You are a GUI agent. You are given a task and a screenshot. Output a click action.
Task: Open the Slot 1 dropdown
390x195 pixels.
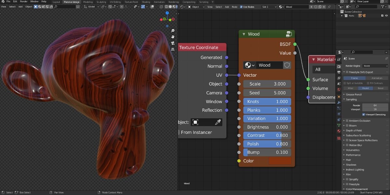pyautogui.click(x=269, y=6)
